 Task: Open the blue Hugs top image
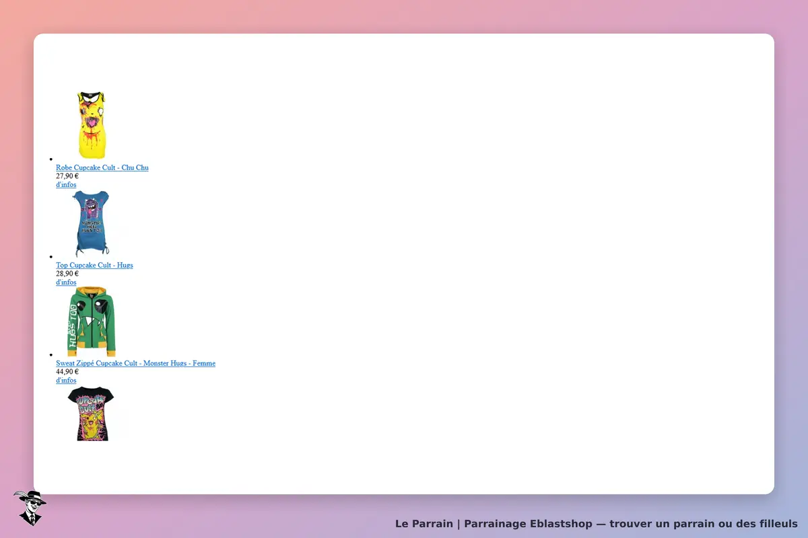click(x=91, y=224)
